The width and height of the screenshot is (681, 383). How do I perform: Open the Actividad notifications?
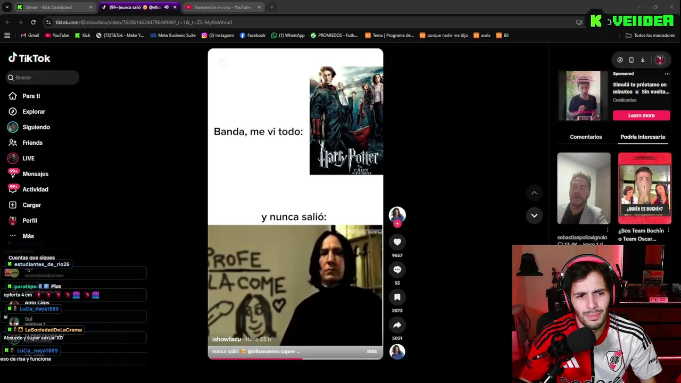pyautogui.click(x=35, y=189)
